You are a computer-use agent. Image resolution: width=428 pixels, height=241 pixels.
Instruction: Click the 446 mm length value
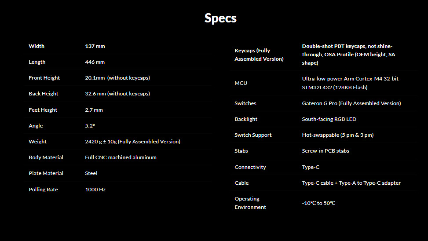(x=95, y=62)
